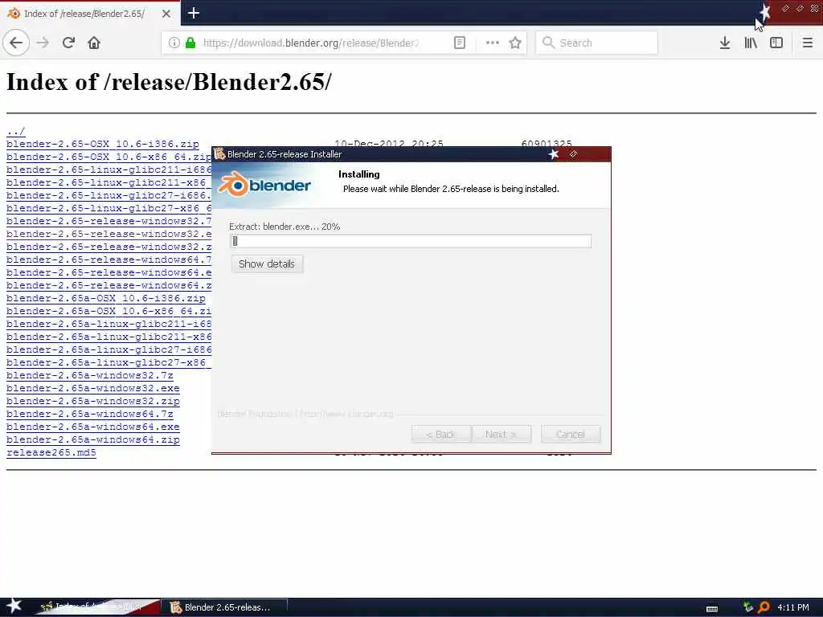Viewport: 823px width, 617px height.
Task: Open the Firefox hamburger menu
Action: click(808, 43)
